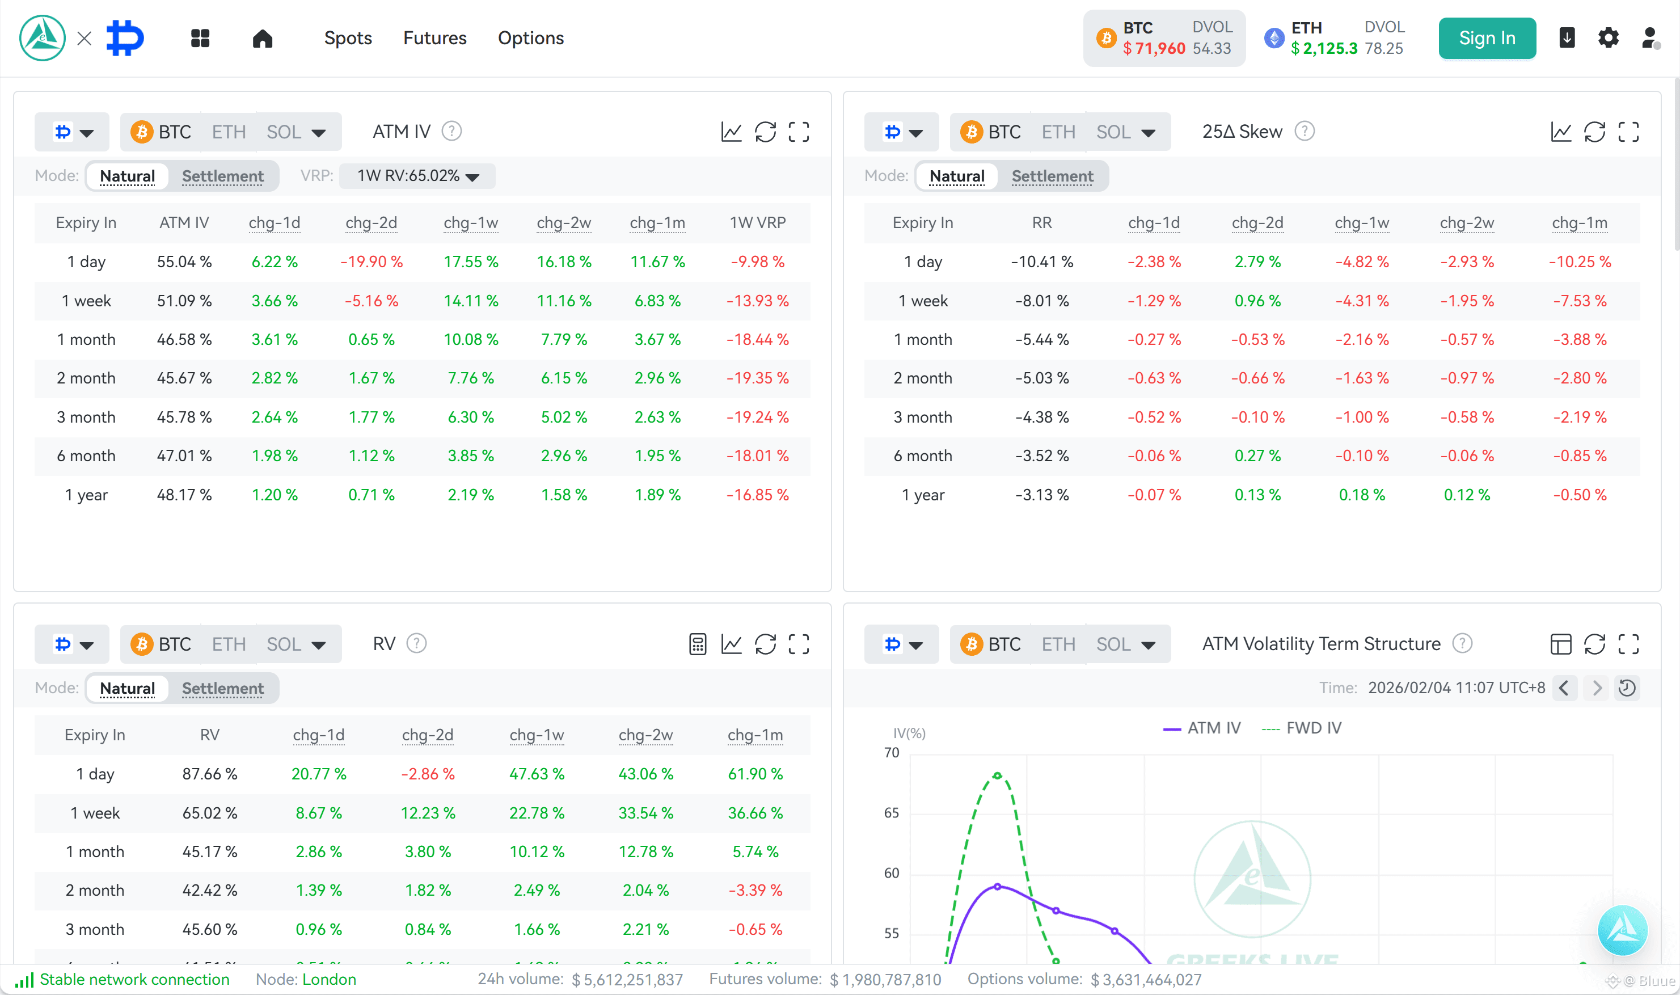Open the RV calculator icon
Viewport: 1680px width, 995px height.
point(697,644)
